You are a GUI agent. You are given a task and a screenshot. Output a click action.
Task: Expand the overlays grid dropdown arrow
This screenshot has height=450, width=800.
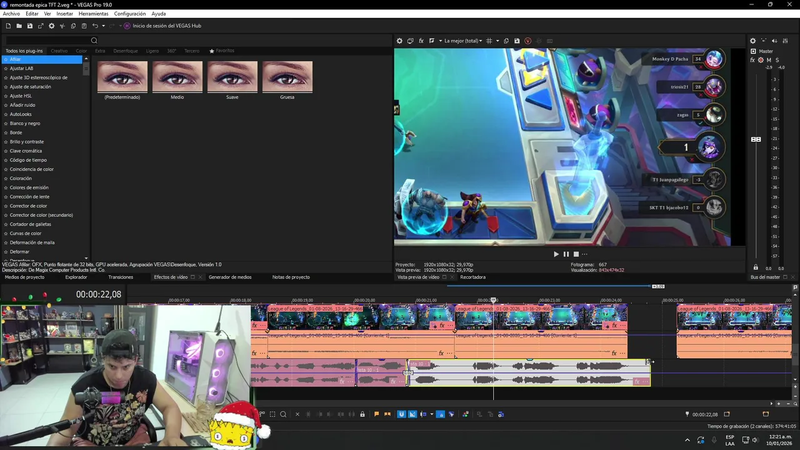(497, 41)
